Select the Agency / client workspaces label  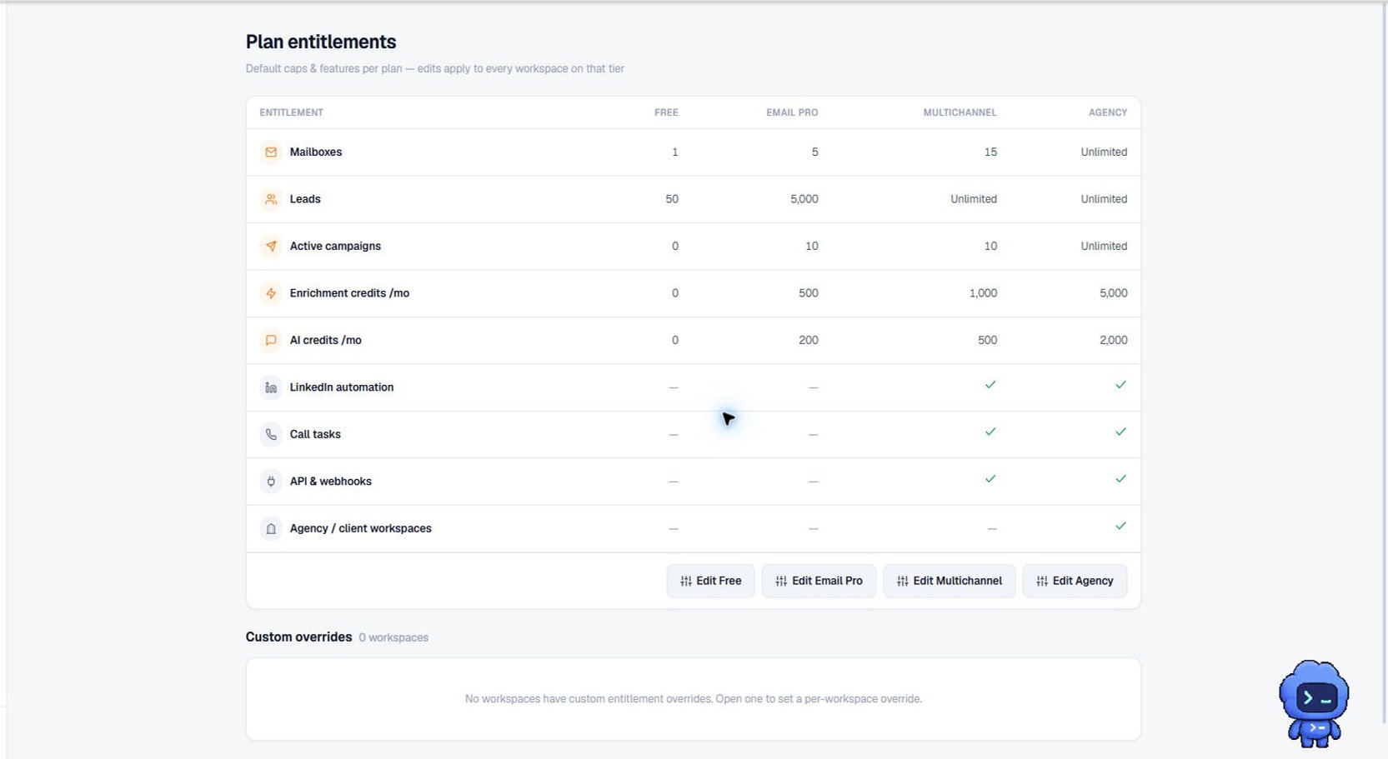(361, 529)
